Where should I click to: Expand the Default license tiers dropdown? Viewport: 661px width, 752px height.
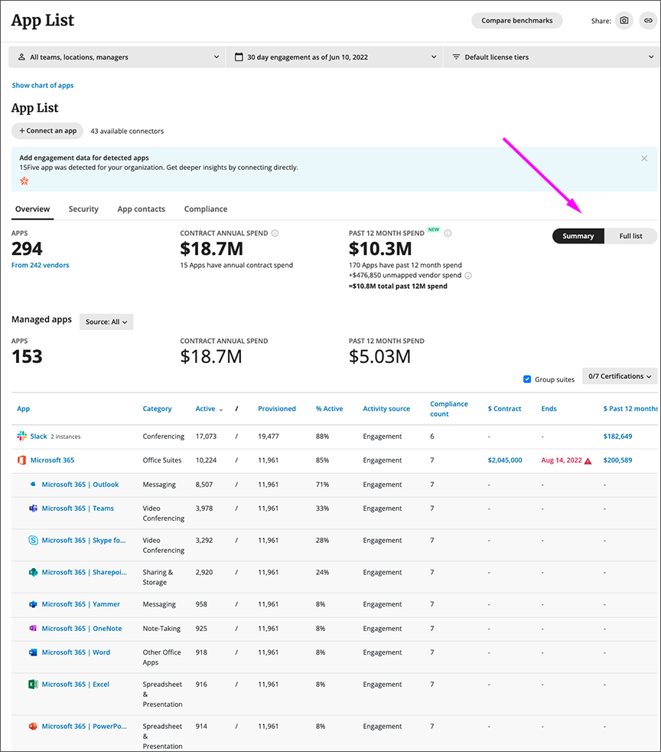click(x=550, y=57)
